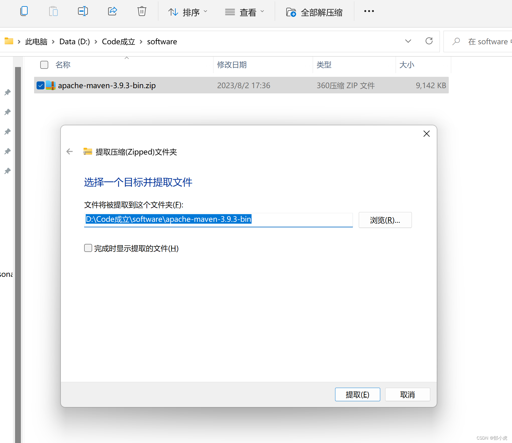Image resolution: width=512 pixels, height=443 pixels.
Task: Click inside the extraction path input field
Action: (x=218, y=219)
